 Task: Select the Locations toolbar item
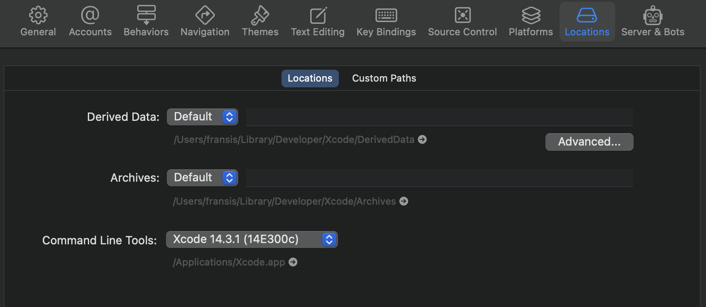tap(587, 22)
